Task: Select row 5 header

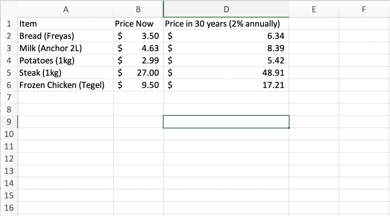Action: pyautogui.click(x=9, y=73)
